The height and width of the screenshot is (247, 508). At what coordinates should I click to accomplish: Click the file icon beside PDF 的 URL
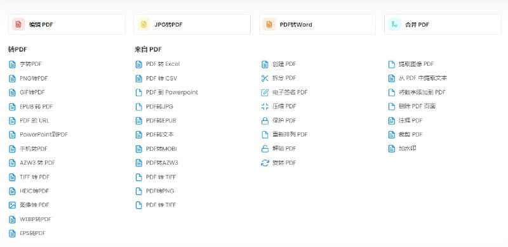pyautogui.click(x=12, y=120)
